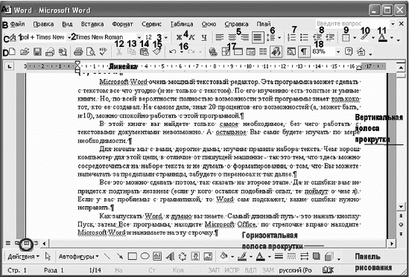409x277 pixels.
Task: Click the numbered list icon
Action: [291, 37]
